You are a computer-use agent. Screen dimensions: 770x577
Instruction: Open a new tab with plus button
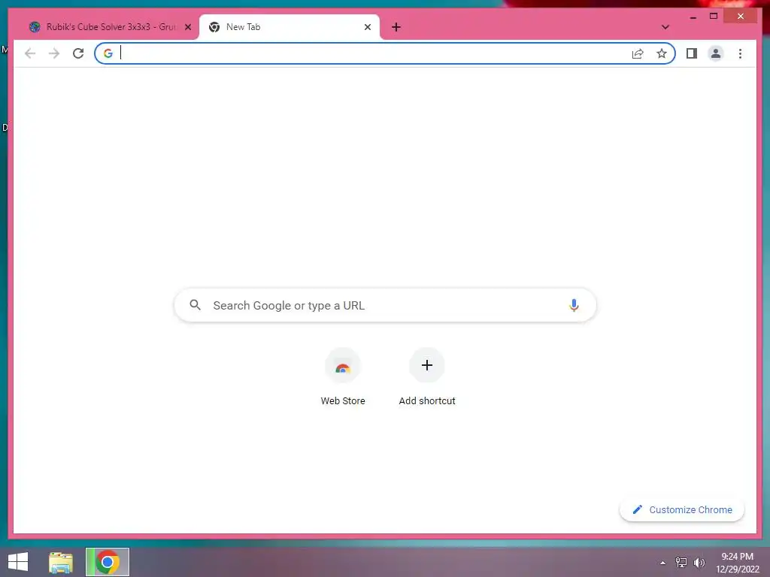click(396, 27)
